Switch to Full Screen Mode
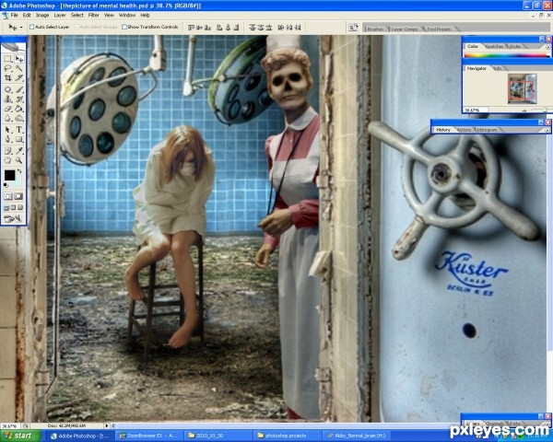 coord(20,208)
